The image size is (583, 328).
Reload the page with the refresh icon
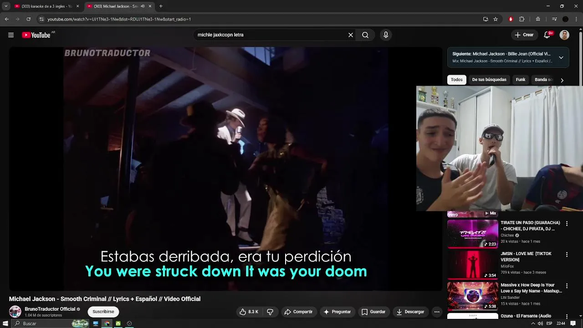click(x=28, y=19)
